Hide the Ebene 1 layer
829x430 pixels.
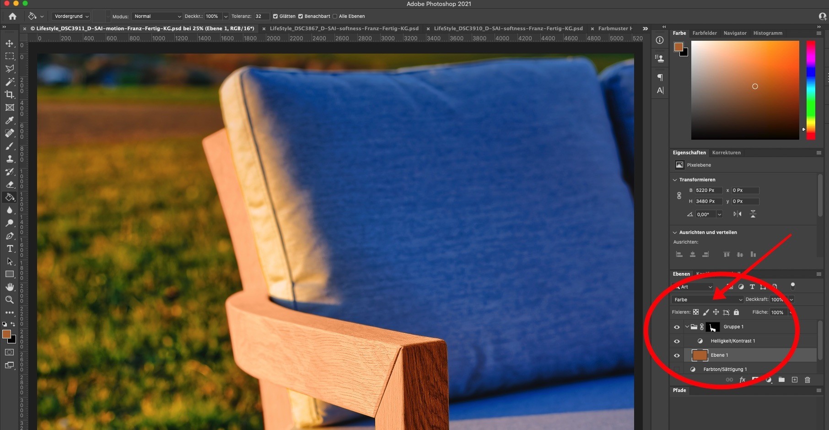point(677,355)
